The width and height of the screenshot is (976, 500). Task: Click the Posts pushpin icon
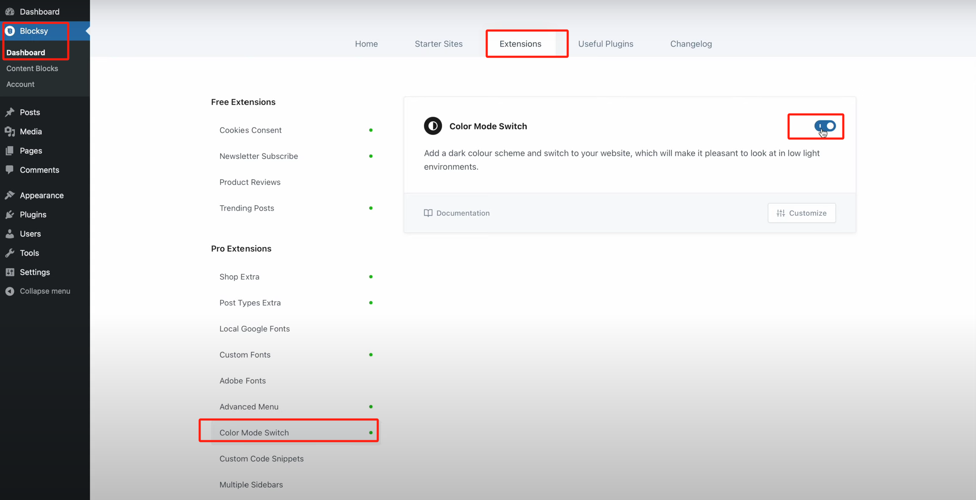pyautogui.click(x=10, y=112)
